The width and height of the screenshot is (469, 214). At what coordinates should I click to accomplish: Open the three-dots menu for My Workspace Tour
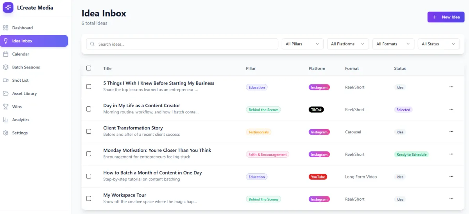coord(451,199)
